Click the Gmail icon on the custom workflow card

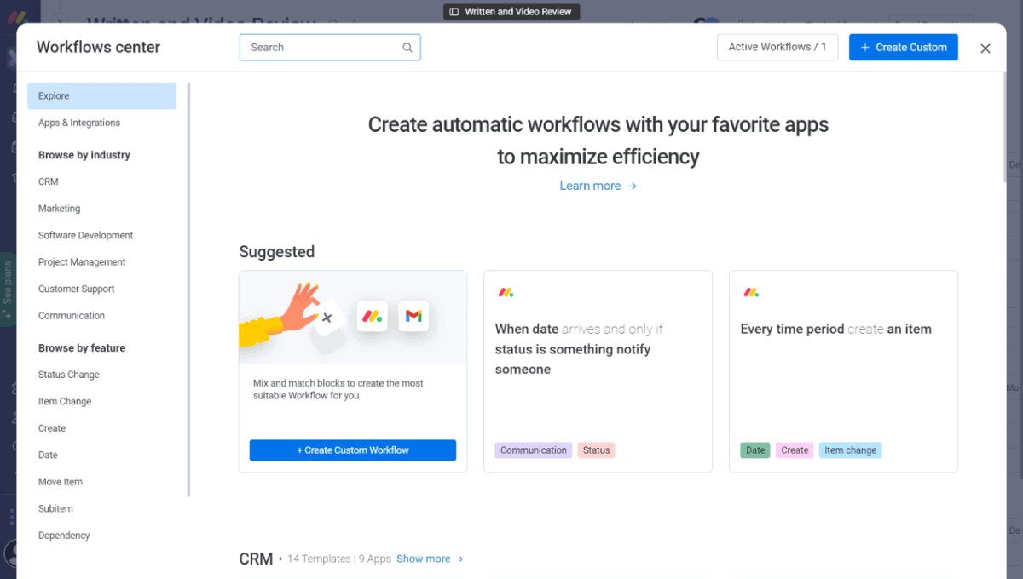(413, 316)
